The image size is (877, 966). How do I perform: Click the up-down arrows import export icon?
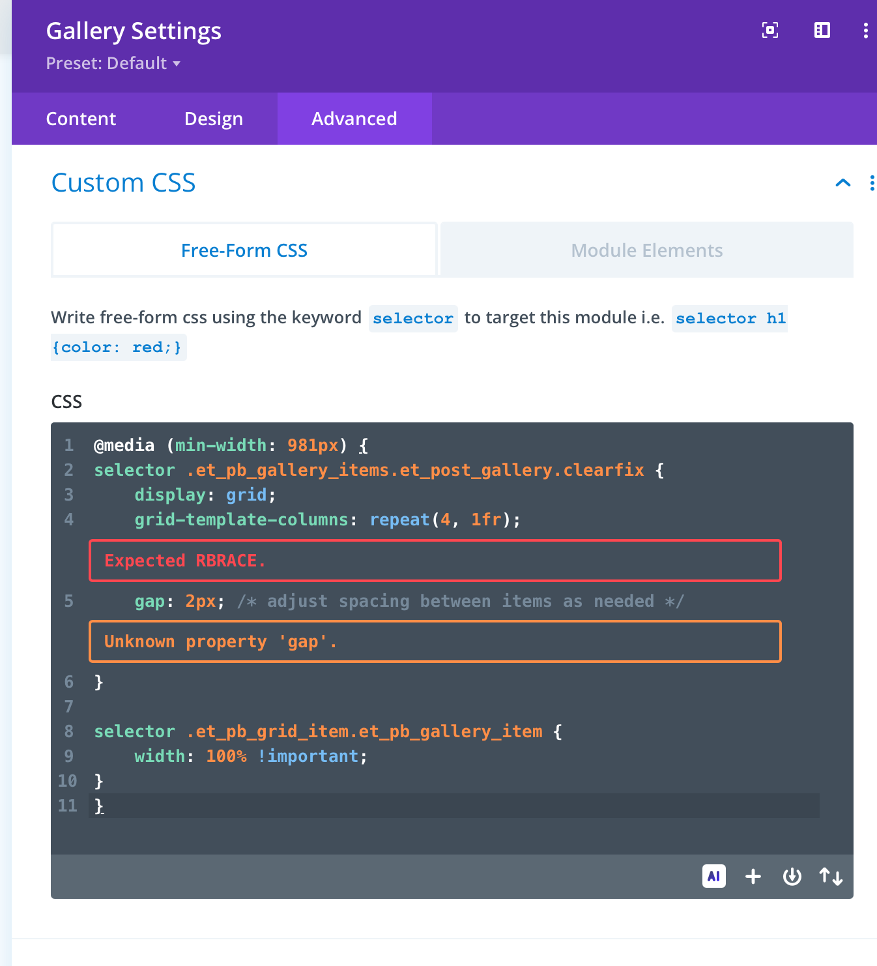tap(831, 877)
